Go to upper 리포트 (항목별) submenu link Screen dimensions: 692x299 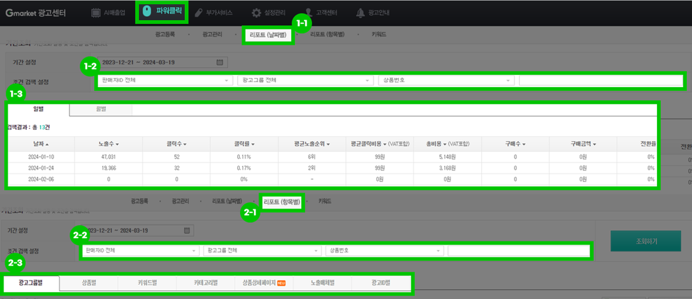pyautogui.click(x=327, y=34)
